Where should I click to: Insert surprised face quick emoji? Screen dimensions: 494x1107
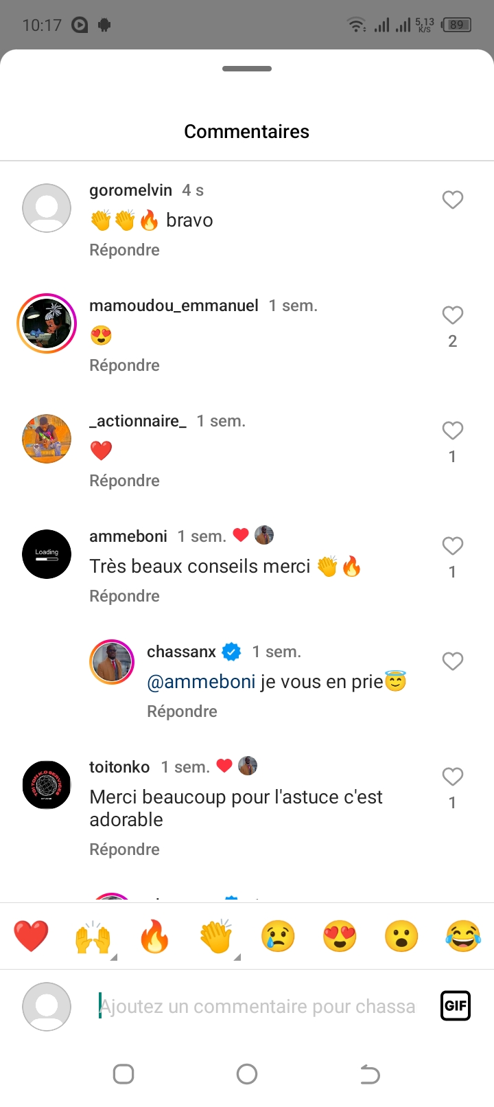coord(401,936)
